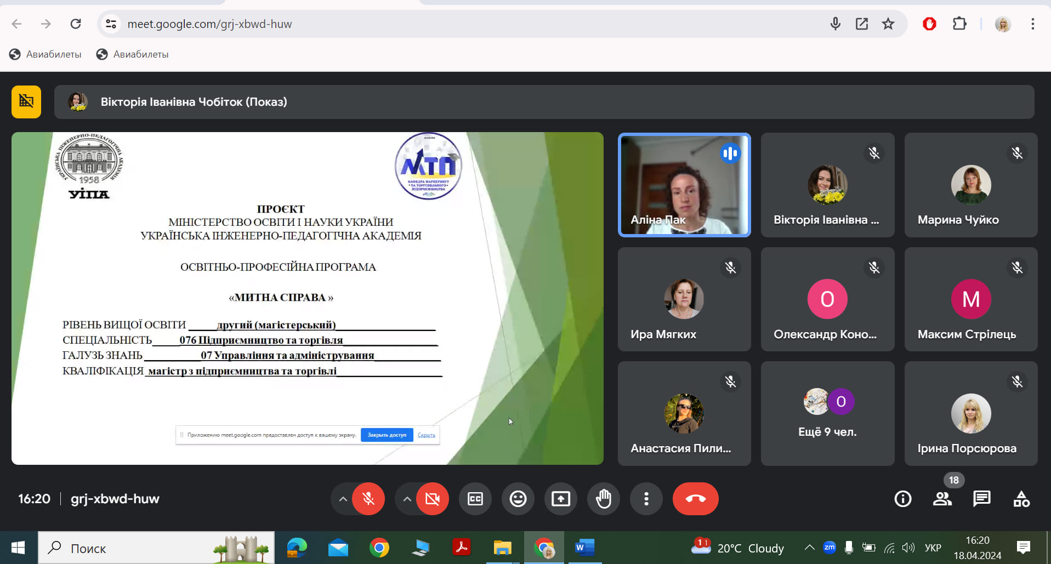
Task: Expand video settings arrow beside camera
Action: coord(407,499)
